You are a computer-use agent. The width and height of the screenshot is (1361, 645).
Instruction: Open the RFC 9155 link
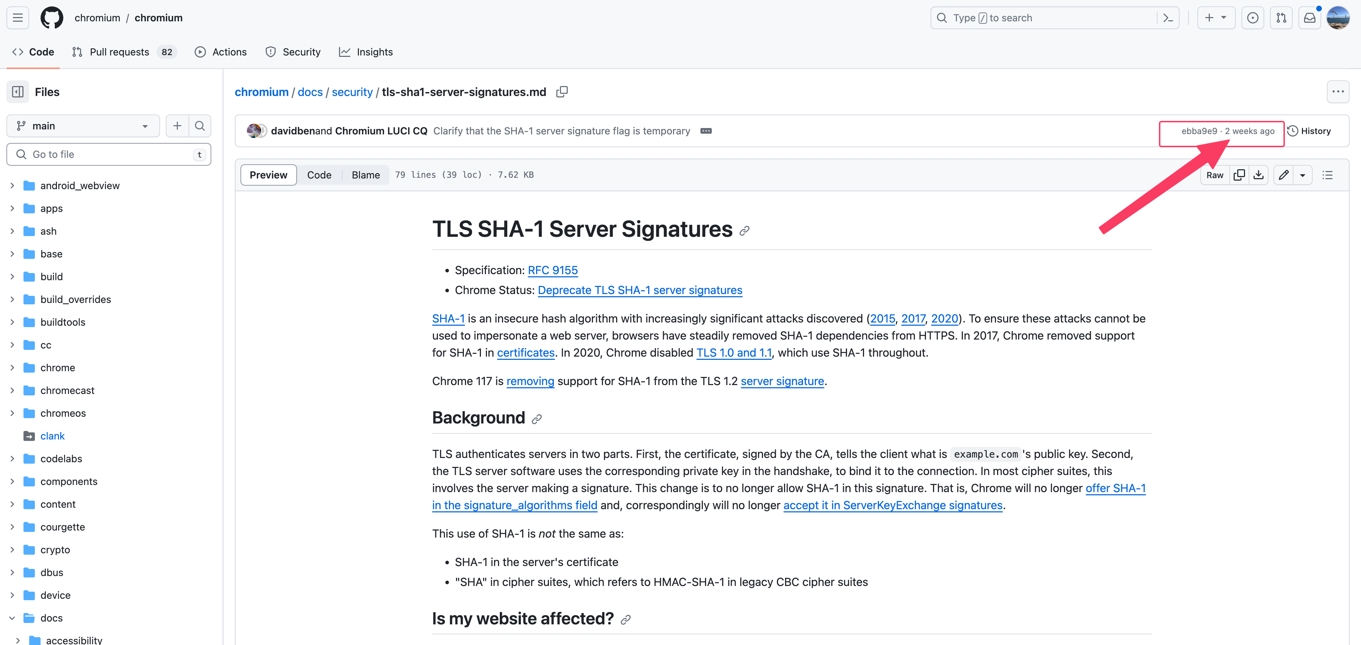[x=553, y=270]
